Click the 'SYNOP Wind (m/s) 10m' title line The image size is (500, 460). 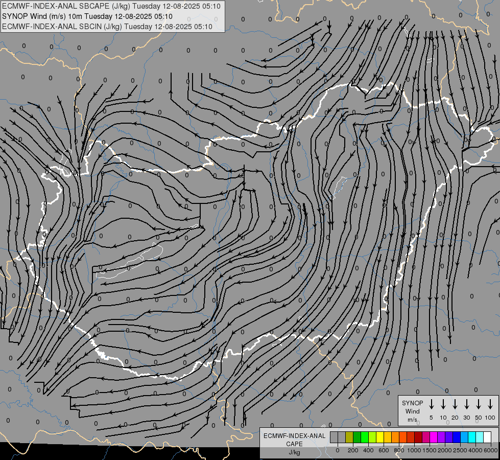(x=87, y=16)
